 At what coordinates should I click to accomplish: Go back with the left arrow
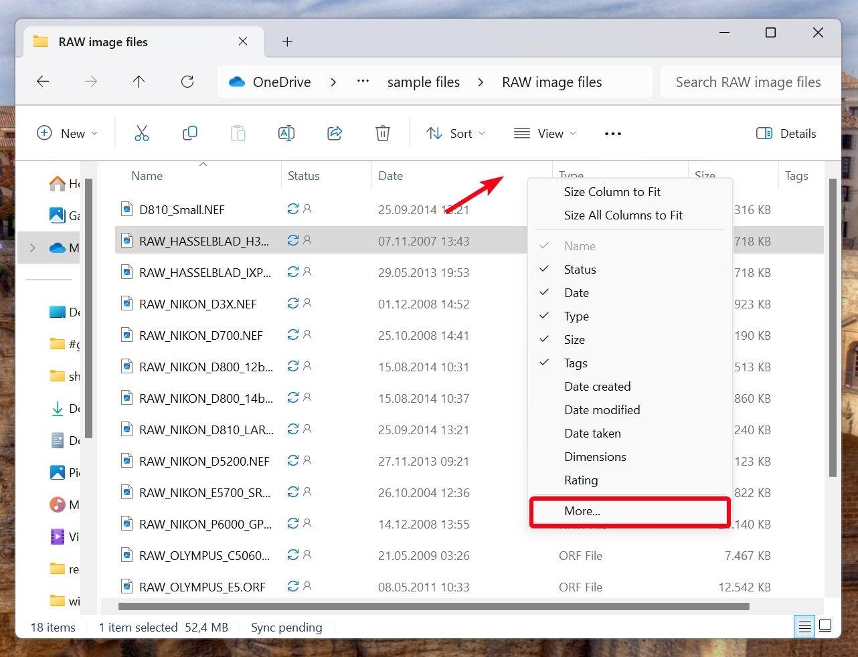pos(43,82)
